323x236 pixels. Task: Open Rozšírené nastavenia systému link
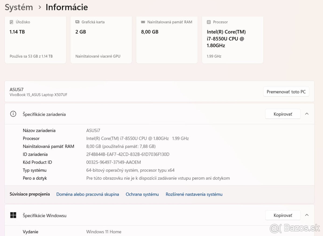[x=194, y=194]
